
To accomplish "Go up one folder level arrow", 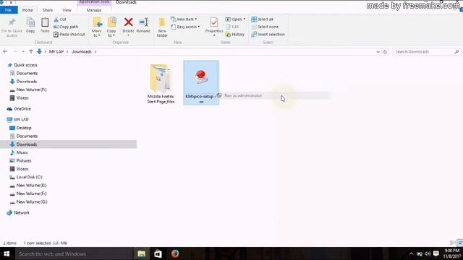I will (x=31, y=51).
